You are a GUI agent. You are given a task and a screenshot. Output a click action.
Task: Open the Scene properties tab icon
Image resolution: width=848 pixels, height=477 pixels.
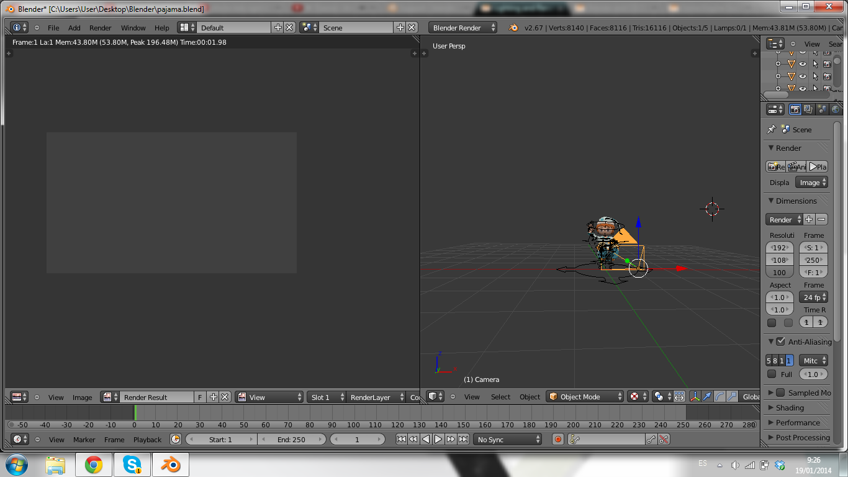click(822, 109)
